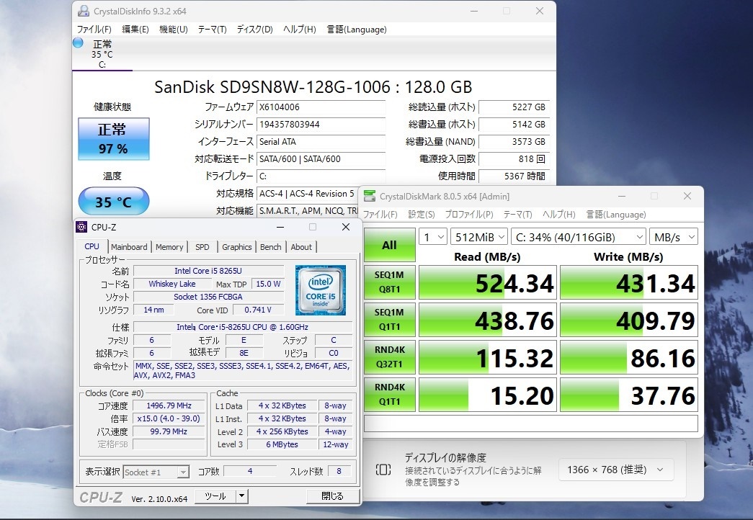Open the C: 34% drive selection dropdown
The height and width of the screenshot is (520, 753).
(x=579, y=237)
